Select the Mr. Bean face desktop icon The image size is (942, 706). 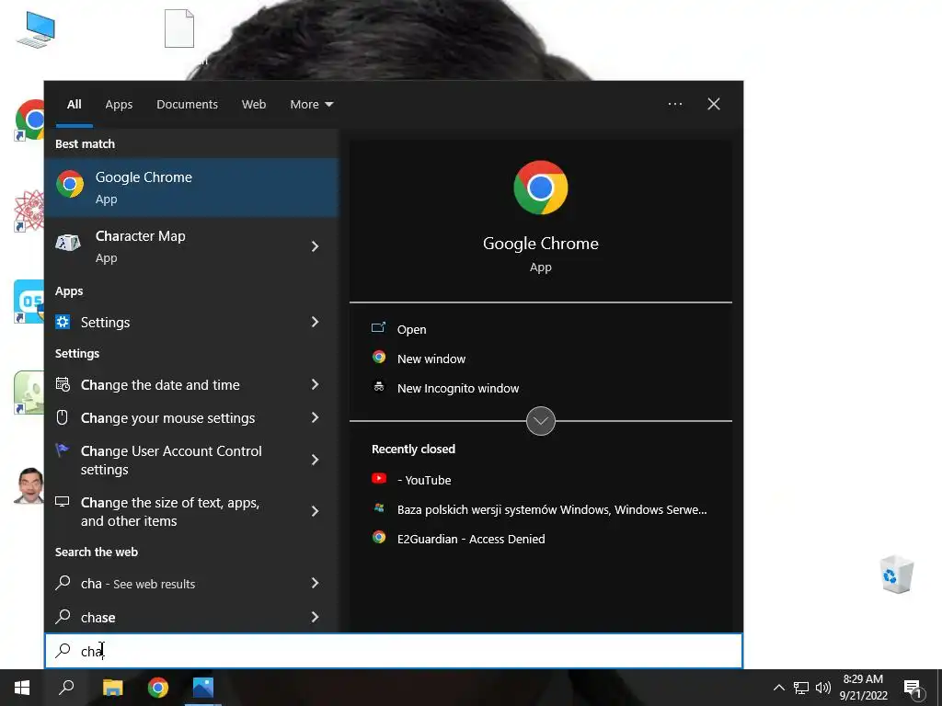pyautogui.click(x=29, y=485)
